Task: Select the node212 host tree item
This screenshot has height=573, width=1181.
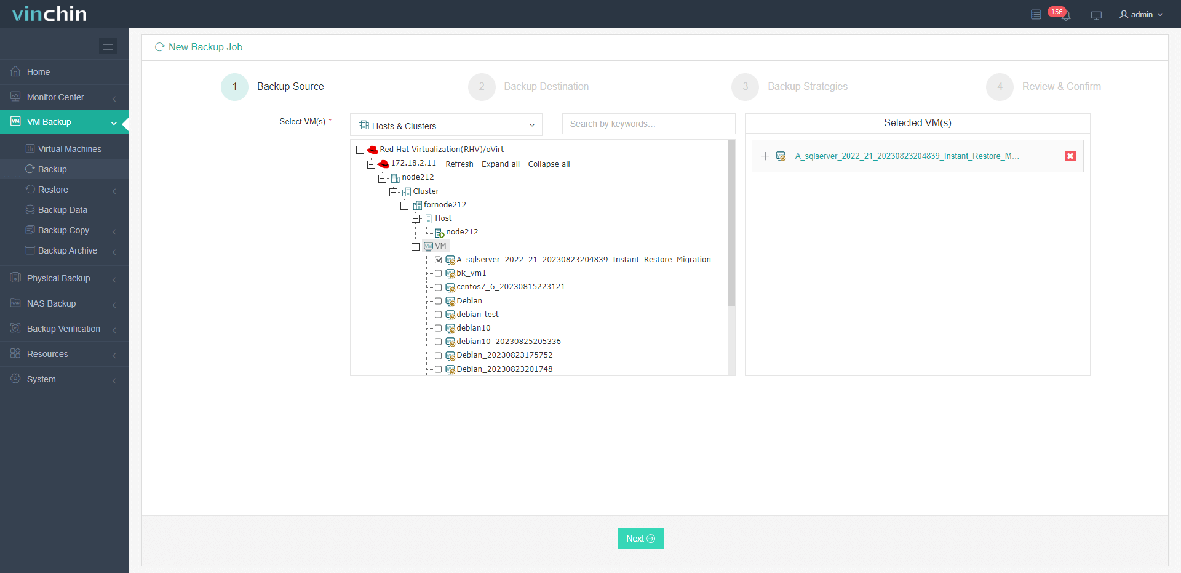Action: pos(462,232)
